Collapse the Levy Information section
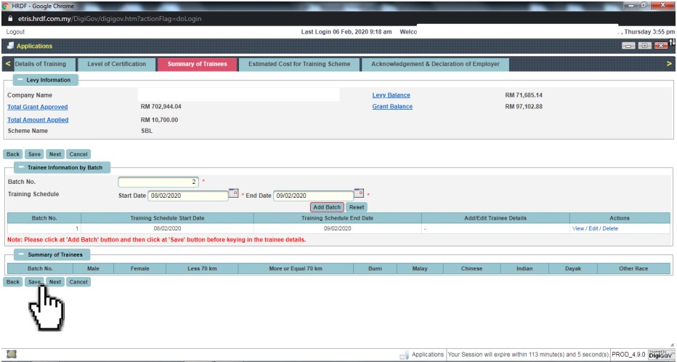This screenshot has width=677, height=362. [x=18, y=80]
